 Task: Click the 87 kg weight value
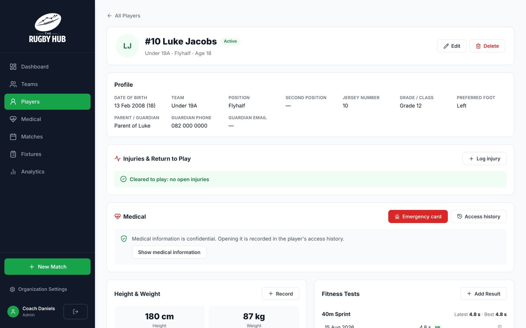tap(254, 317)
